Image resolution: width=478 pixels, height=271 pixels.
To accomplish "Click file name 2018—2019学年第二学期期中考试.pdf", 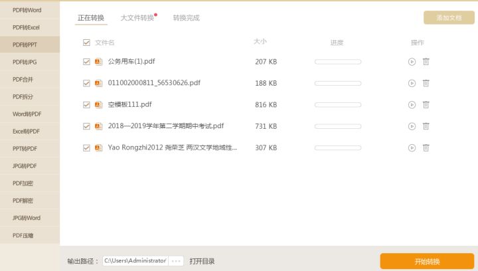I will (166, 126).
